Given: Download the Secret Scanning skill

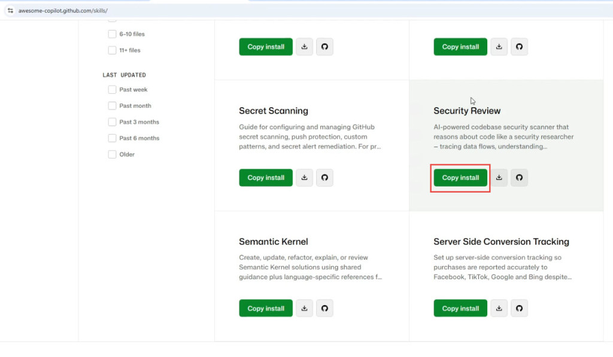Looking at the screenshot, I should click(304, 178).
